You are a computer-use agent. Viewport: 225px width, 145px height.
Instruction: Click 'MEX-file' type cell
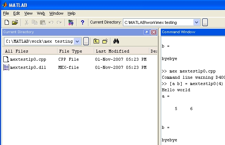tap(69, 67)
